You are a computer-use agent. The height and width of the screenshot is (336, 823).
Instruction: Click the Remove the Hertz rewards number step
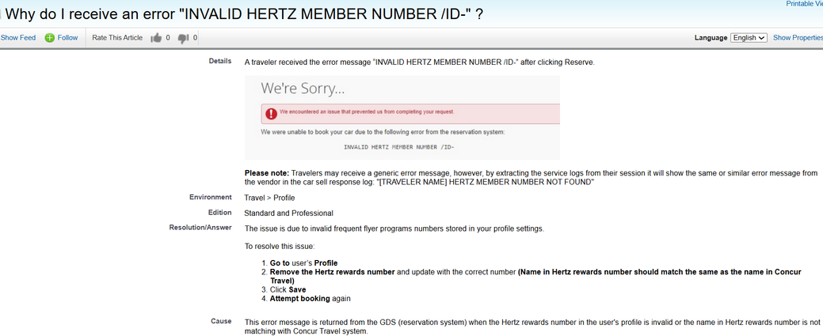(535, 276)
